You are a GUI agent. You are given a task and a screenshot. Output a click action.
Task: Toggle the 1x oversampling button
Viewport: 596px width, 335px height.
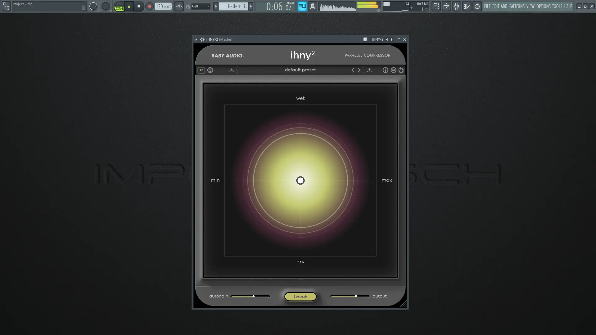[201, 70]
